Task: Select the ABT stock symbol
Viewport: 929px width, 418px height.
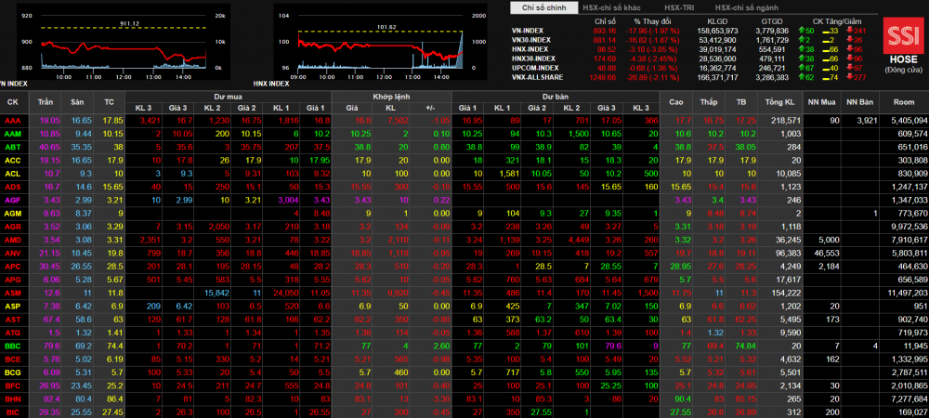Action: point(12,147)
